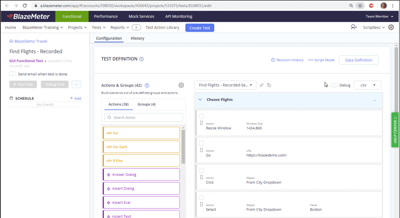This screenshot has width=400, height=218.
Task: Select the Configuration tab
Action: (x=109, y=38)
